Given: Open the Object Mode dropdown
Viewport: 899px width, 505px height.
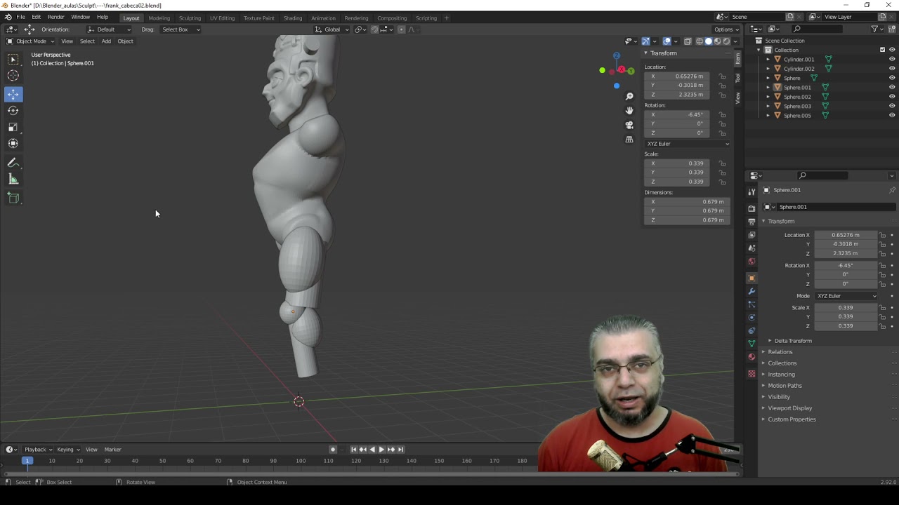Looking at the screenshot, I should 31,41.
